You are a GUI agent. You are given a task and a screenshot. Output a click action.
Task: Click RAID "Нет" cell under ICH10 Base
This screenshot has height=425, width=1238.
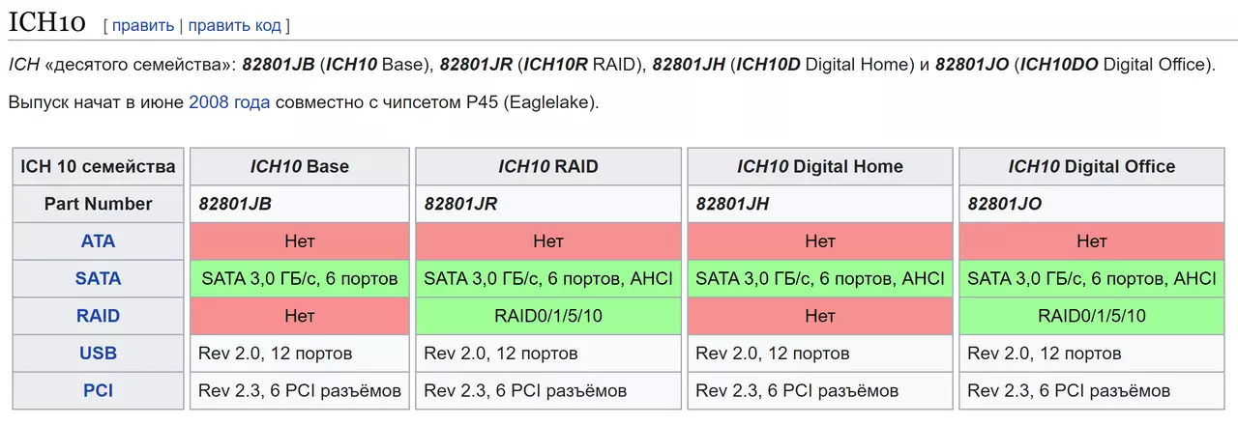(x=300, y=316)
